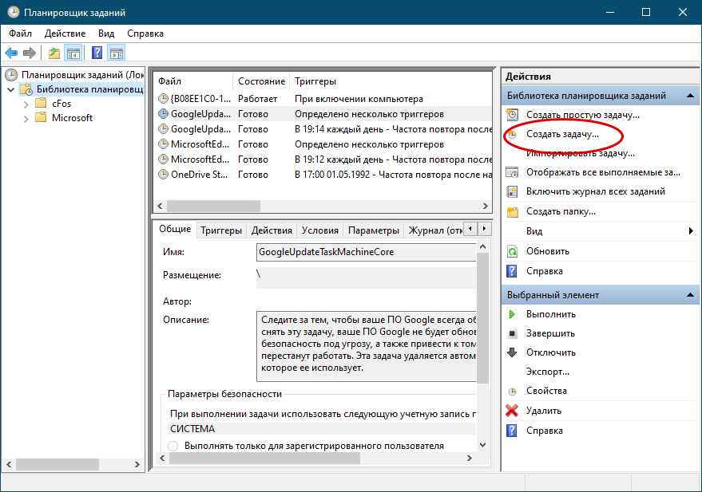This screenshot has height=492, width=702.
Task: Click the clock icon next to Создать простую задачу
Action: [x=512, y=115]
